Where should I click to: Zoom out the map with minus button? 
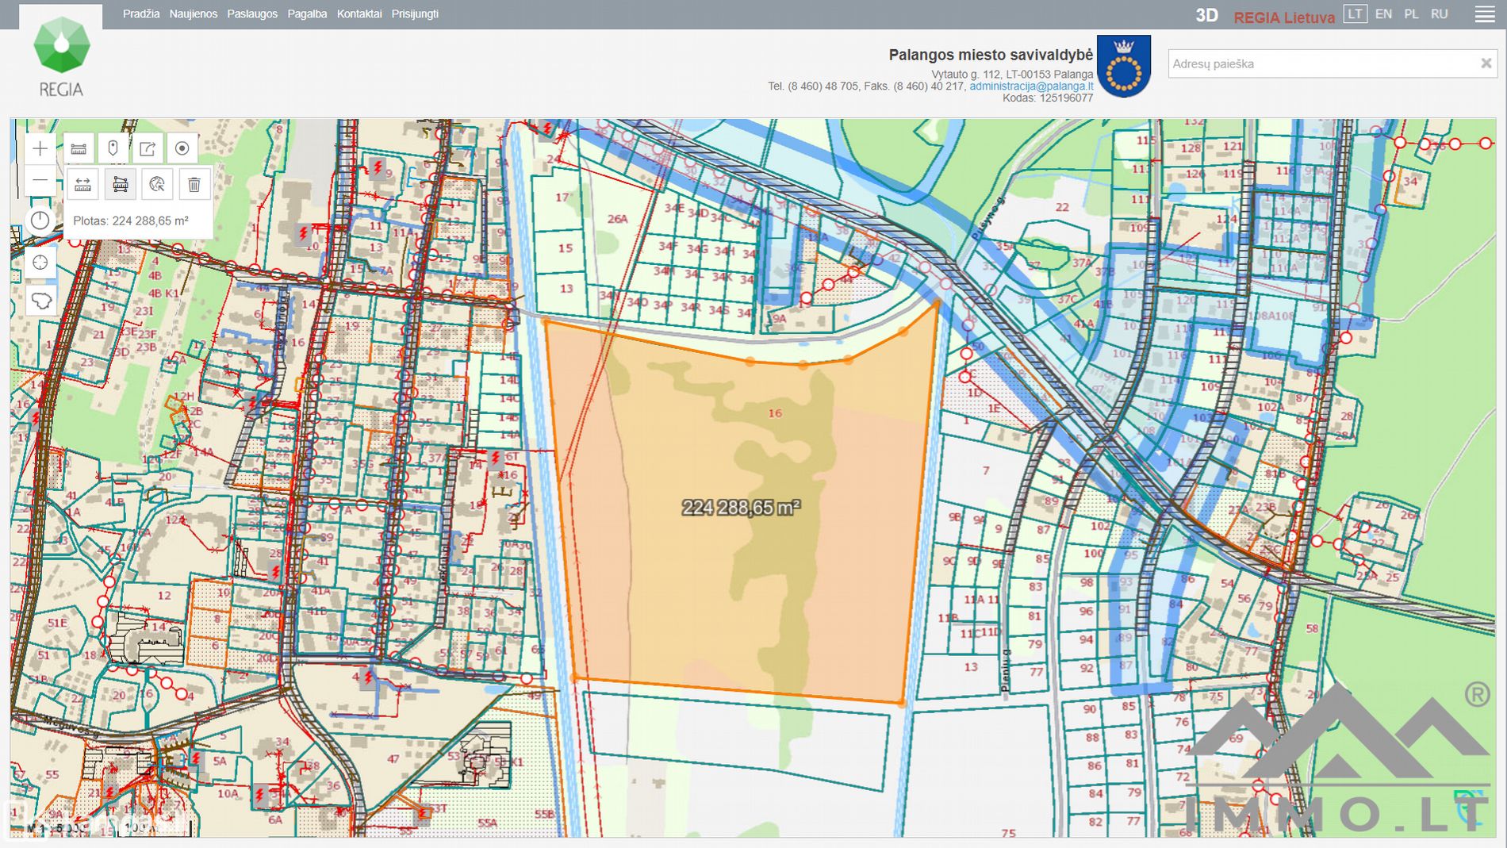40,181
